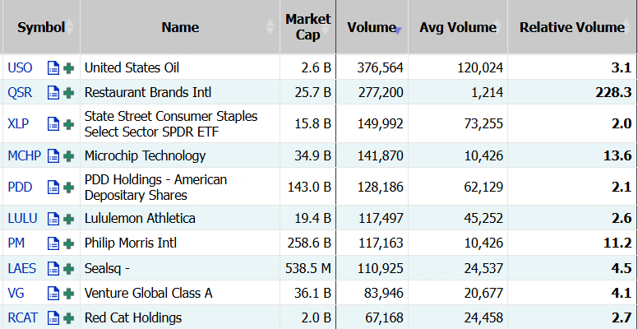Screen dimensions: 638x329
Task: Click the green plus icon beside QSR
Action: click(68, 92)
